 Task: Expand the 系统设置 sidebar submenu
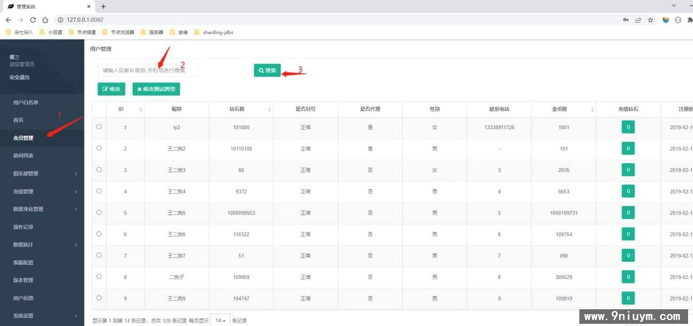pos(42,316)
